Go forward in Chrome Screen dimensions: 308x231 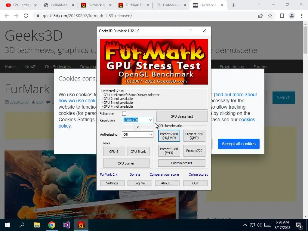pos(16,16)
